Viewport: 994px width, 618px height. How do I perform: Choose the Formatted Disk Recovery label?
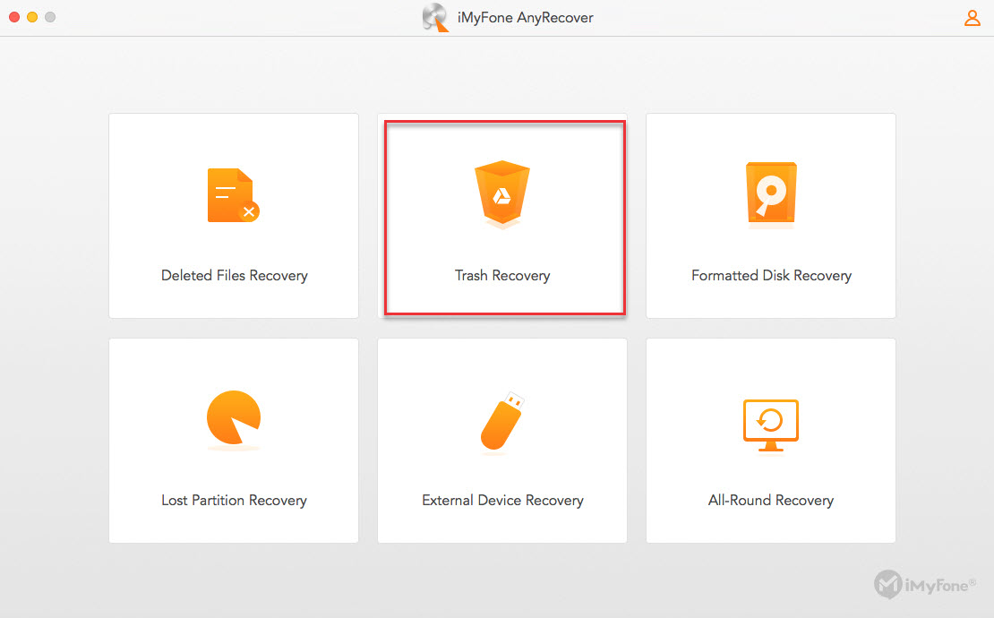click(x=771, y=276)
